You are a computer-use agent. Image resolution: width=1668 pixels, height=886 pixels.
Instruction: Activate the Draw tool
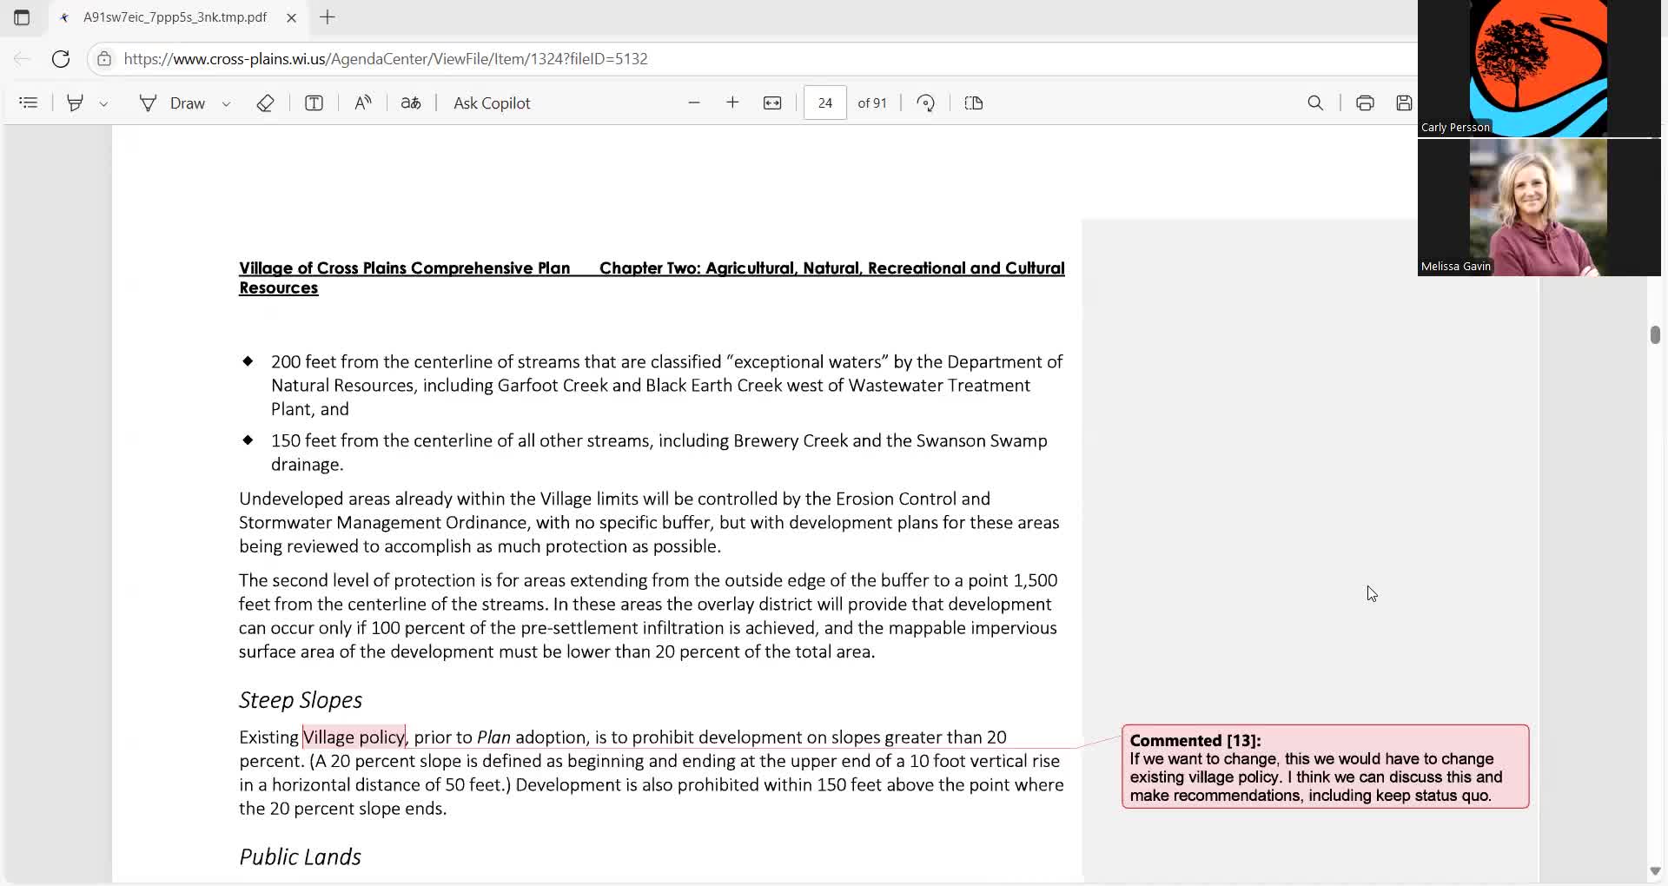(172, 102)
